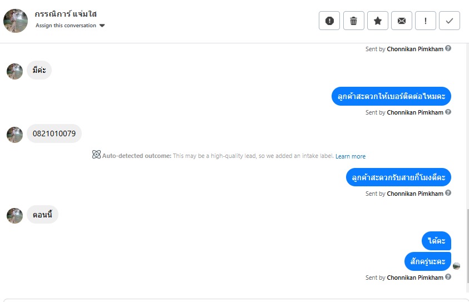Screen dimensions: 469x302
Task: Delete conversation with the trash icon
Action: point(353,21)
